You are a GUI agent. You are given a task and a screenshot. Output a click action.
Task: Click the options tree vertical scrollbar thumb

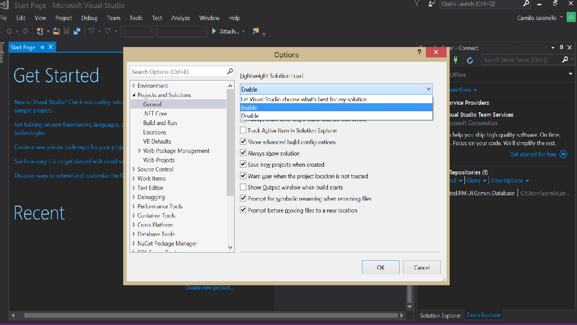(230, 142)
